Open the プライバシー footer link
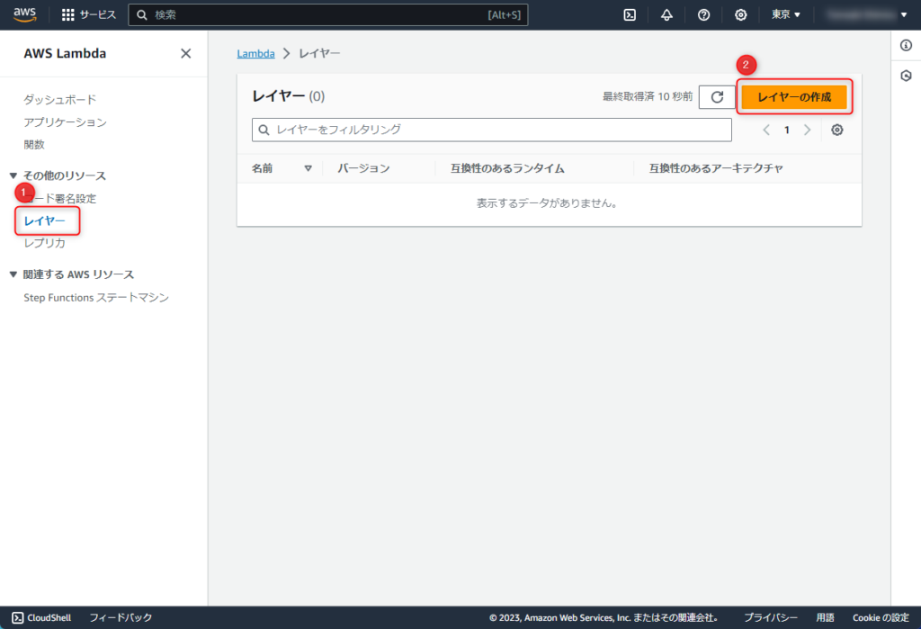The image size is (921, 629). [771, 618]
